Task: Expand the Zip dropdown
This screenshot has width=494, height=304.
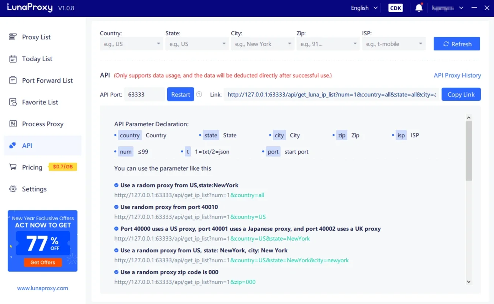Action: coord(328,44)
